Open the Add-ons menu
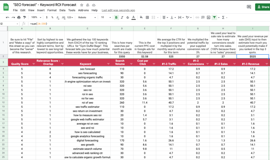The height and width of the screenshot is (160, 270). (83, 10)
